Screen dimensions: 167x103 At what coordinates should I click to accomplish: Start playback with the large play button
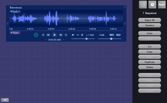(x=54, y=35)
